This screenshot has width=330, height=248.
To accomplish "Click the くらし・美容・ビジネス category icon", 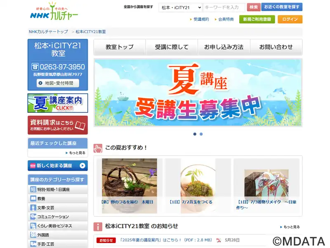I will click(x=33, y=226).
